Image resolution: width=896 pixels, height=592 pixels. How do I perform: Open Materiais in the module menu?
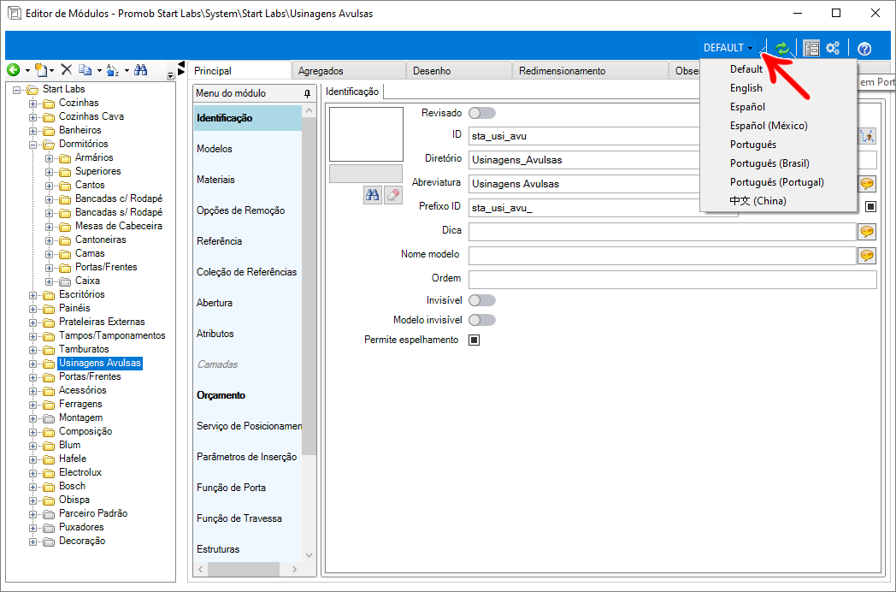(x=215, y=180)
